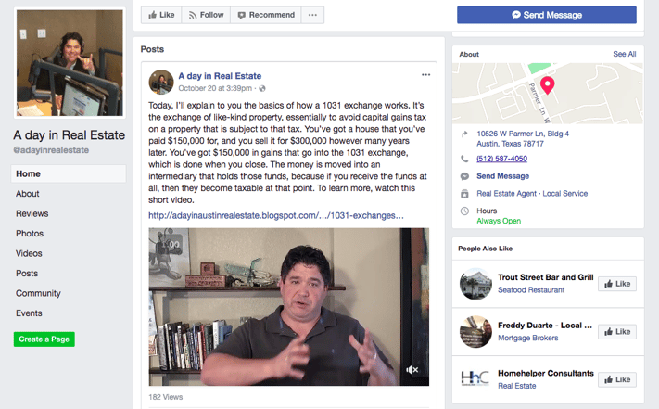Viewport: 659px width, 409px height.
Task: Click the red map location pin
Action: point(547,85)
